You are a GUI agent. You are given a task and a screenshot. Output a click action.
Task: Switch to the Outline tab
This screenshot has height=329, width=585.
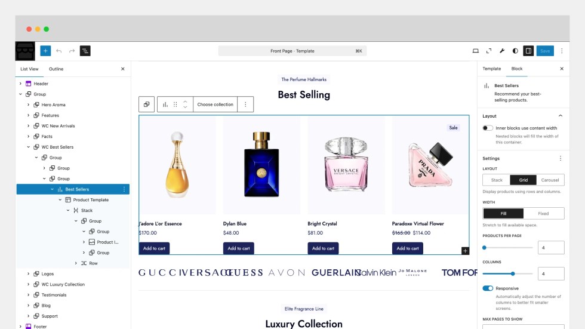pyautogui.click(x=56, y=69)
